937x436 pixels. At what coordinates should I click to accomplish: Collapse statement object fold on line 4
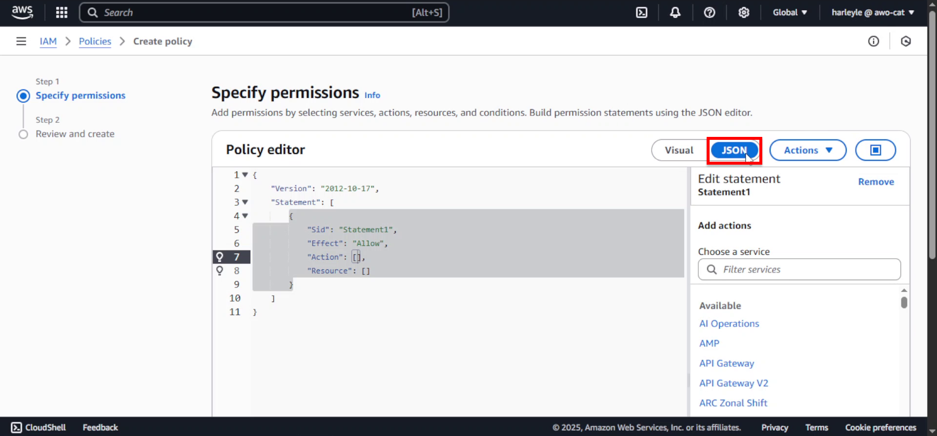[x=245, y=215]
